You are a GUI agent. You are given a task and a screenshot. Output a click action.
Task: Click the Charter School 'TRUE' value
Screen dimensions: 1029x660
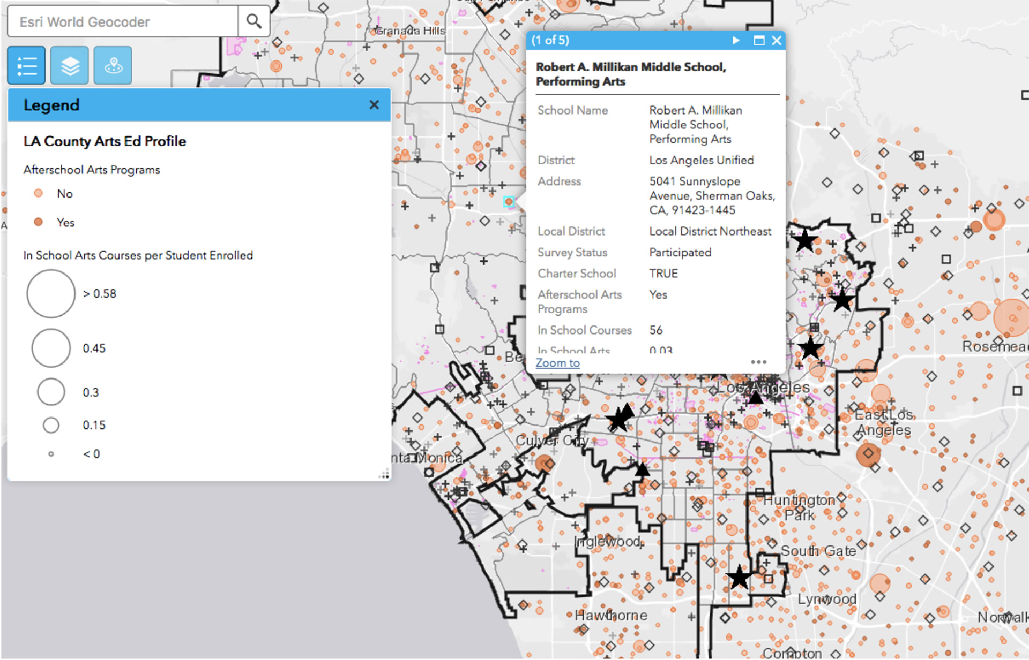tap(663, 273)
